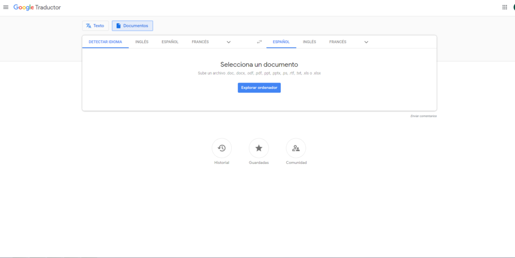Open the Google apps grid

tap(504, 8)
